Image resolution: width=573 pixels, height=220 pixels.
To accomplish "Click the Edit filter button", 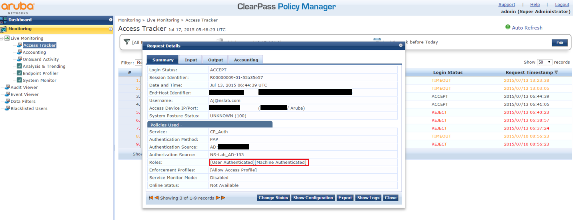I will (x=559, y=43).
